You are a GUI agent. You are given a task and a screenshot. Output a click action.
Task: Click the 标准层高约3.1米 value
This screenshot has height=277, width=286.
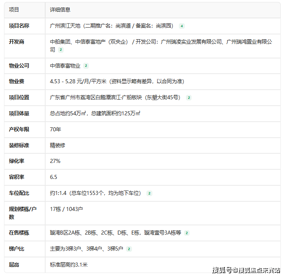pyautogui.click(x=69, y=265)
